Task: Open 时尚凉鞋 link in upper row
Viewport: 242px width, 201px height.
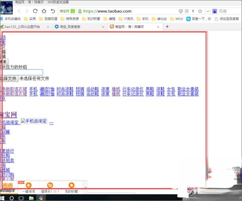Action: point(65,89)
